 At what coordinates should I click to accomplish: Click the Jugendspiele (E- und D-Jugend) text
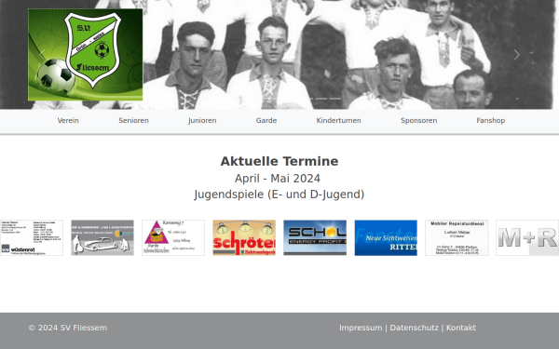(x=279, y=195)
